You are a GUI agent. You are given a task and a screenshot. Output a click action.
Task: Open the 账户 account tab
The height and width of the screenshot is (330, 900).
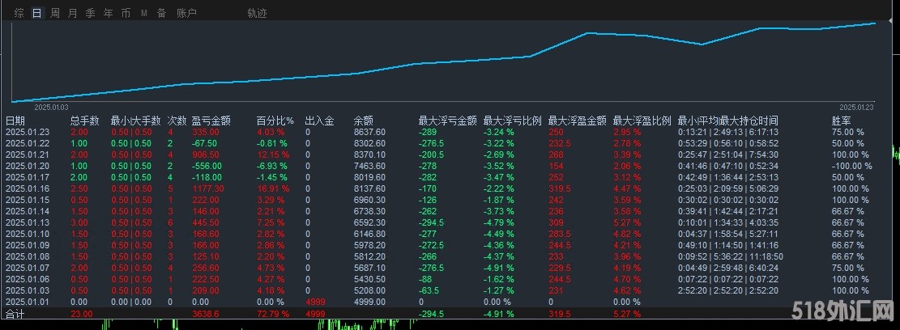click(x=186, y=13)
